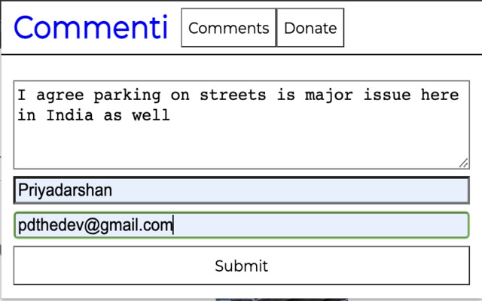Click the textarea resize handle corner
Viewport: 482px width, 301px height.
(x=463, y=163)
